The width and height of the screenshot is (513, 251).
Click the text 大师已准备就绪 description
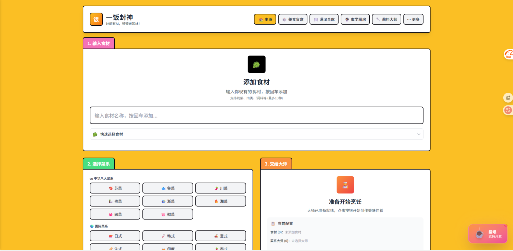(345, 211)
